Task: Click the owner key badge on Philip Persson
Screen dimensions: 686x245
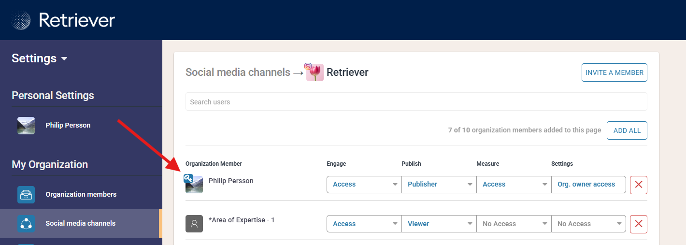Action: (188, 179)
